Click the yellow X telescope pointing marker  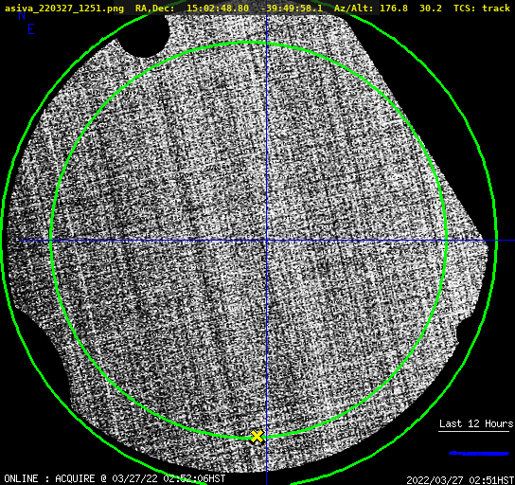coord(257,437)
